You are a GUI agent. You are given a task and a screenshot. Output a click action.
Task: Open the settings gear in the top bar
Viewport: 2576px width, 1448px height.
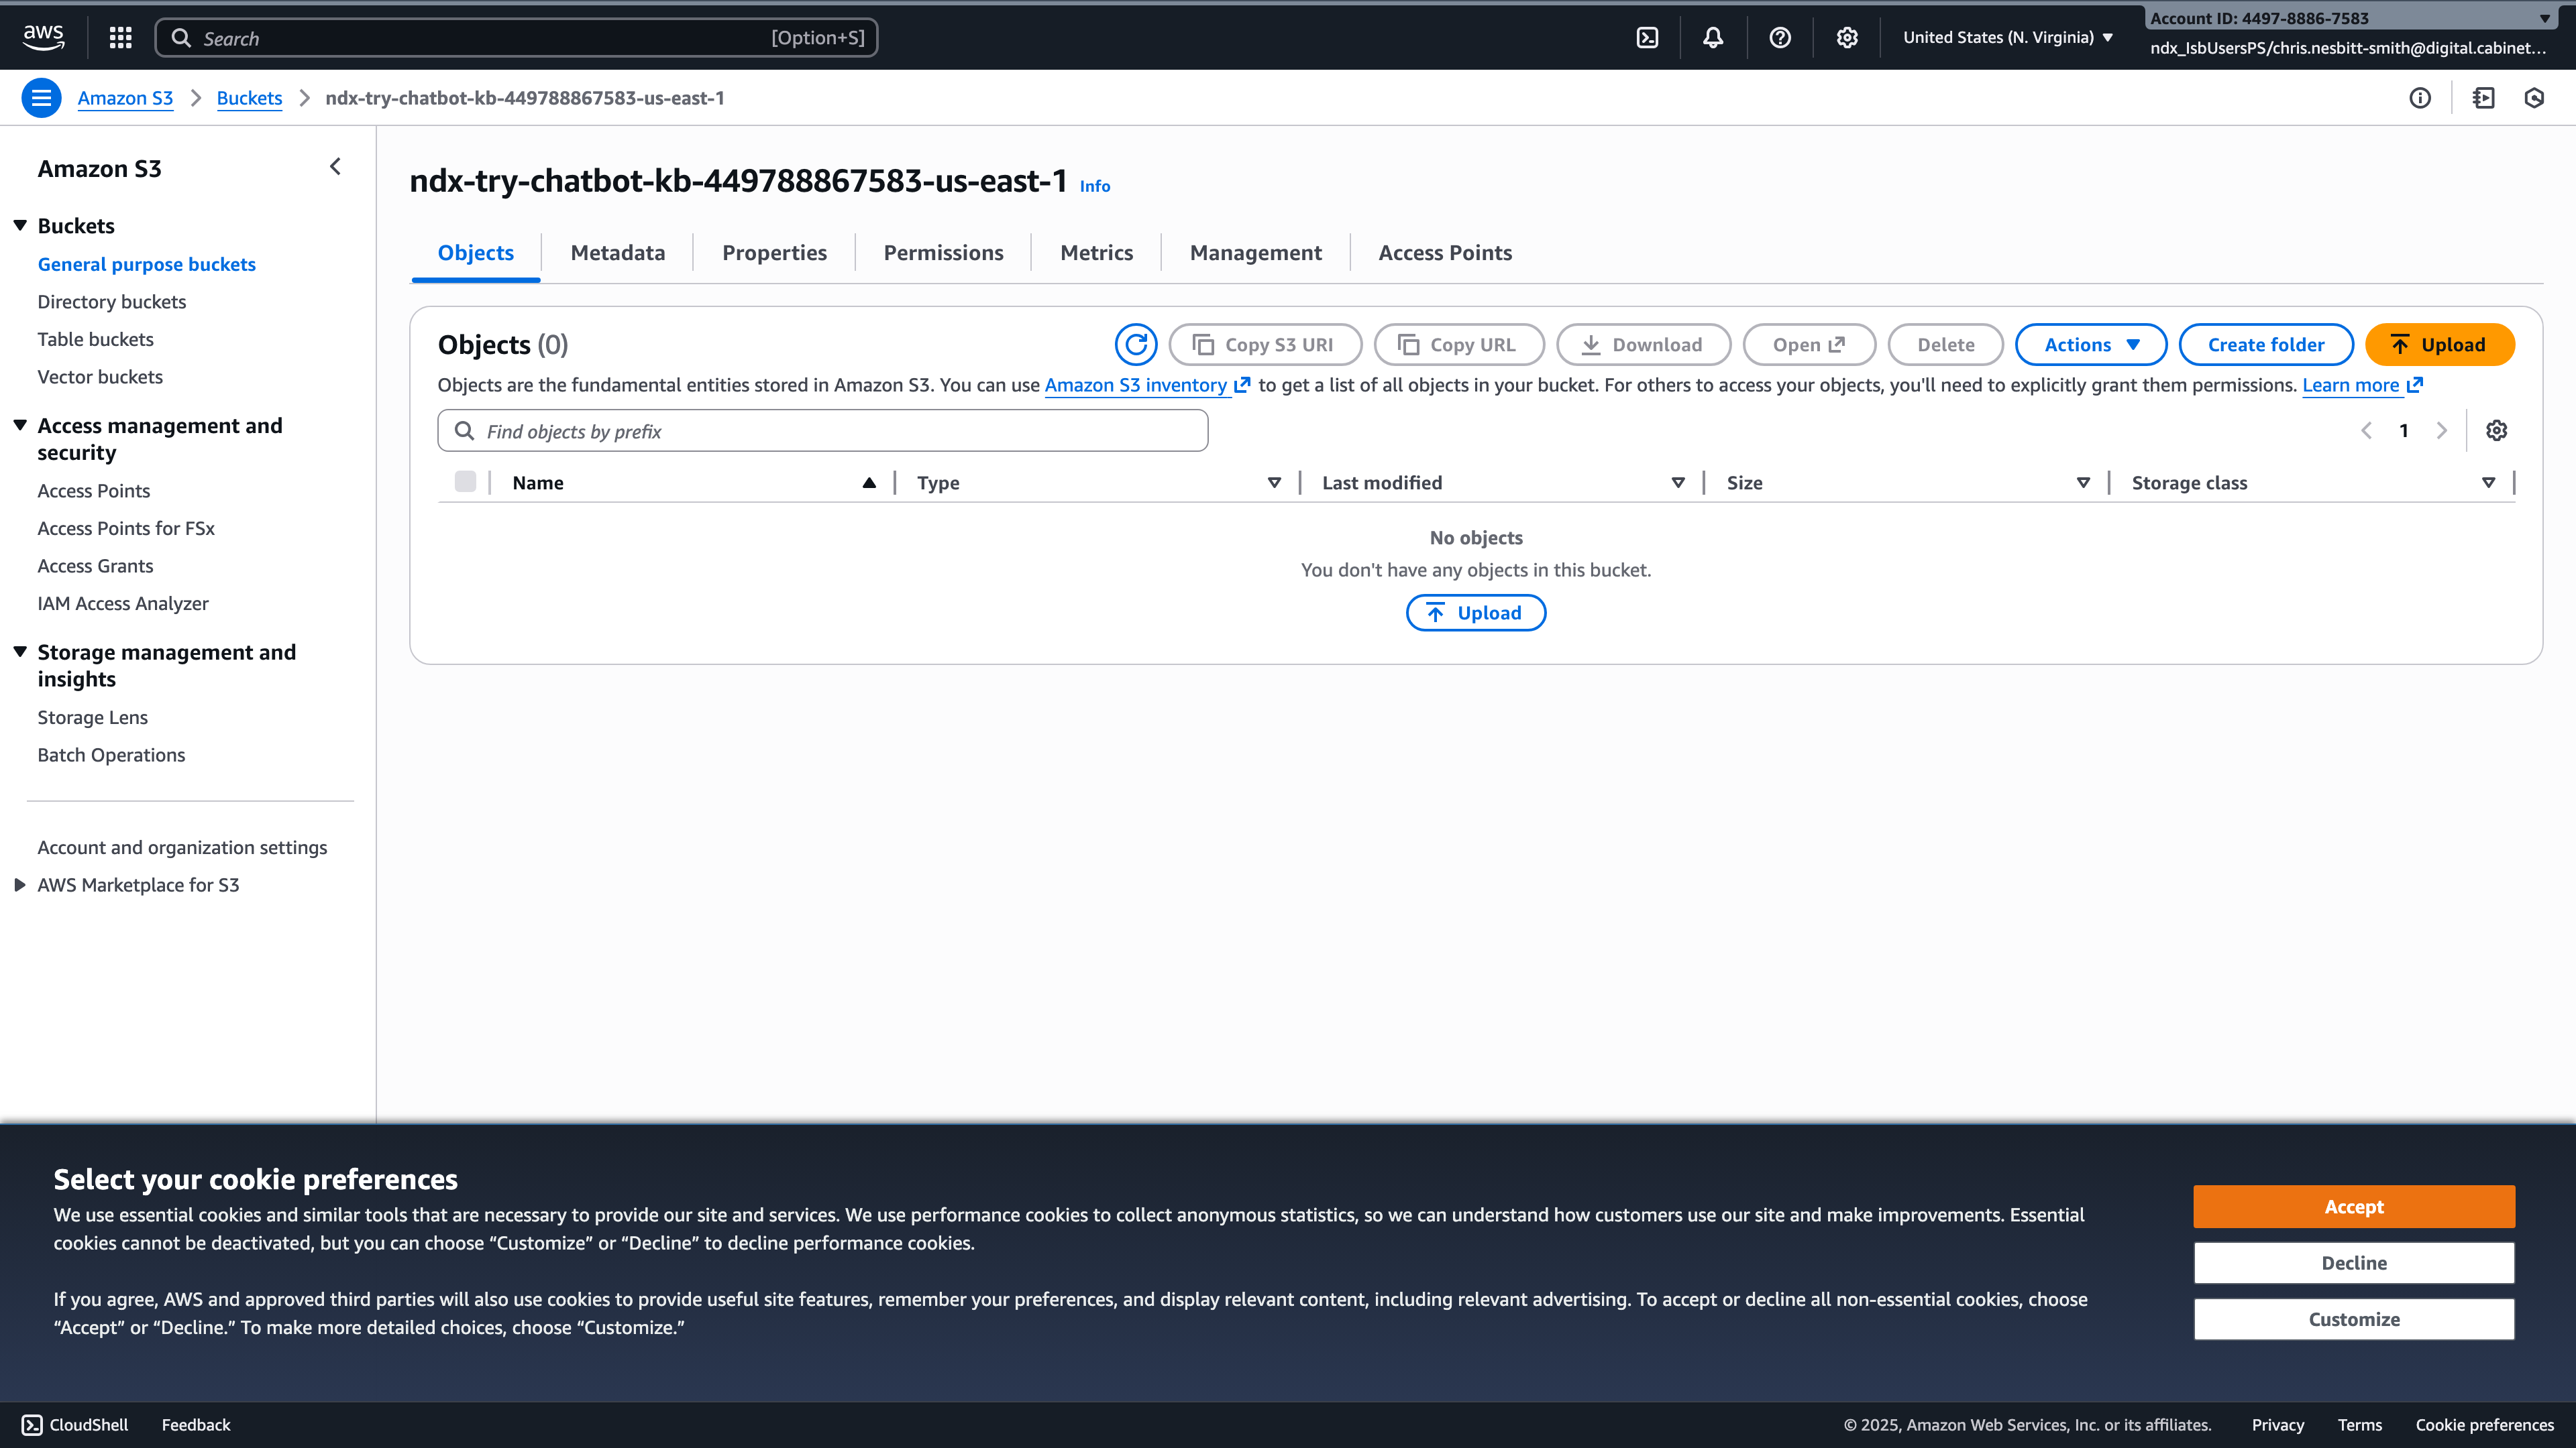pos(1846,37)
